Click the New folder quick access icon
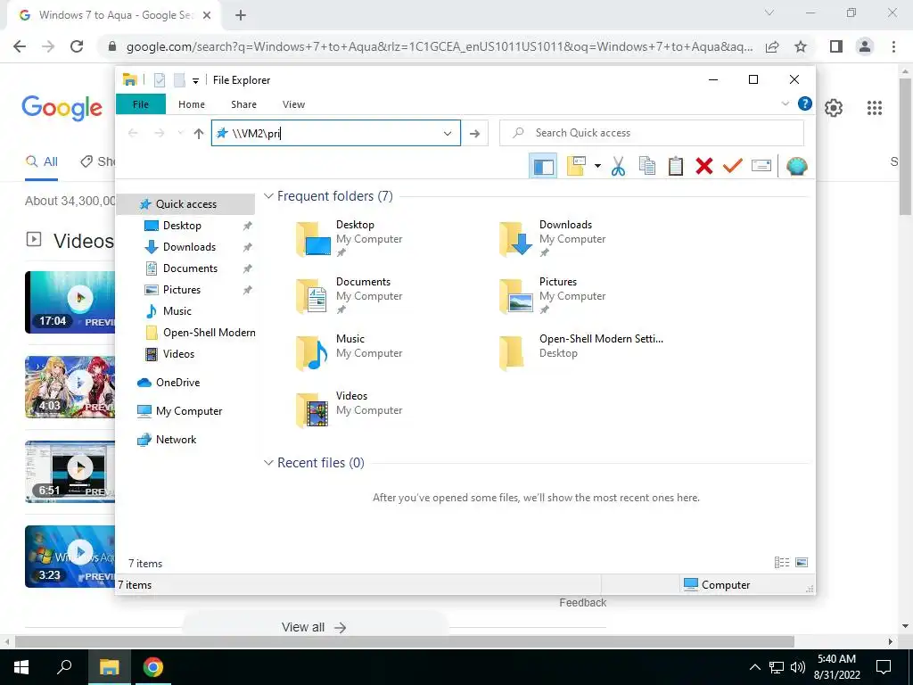 (179, 79)
